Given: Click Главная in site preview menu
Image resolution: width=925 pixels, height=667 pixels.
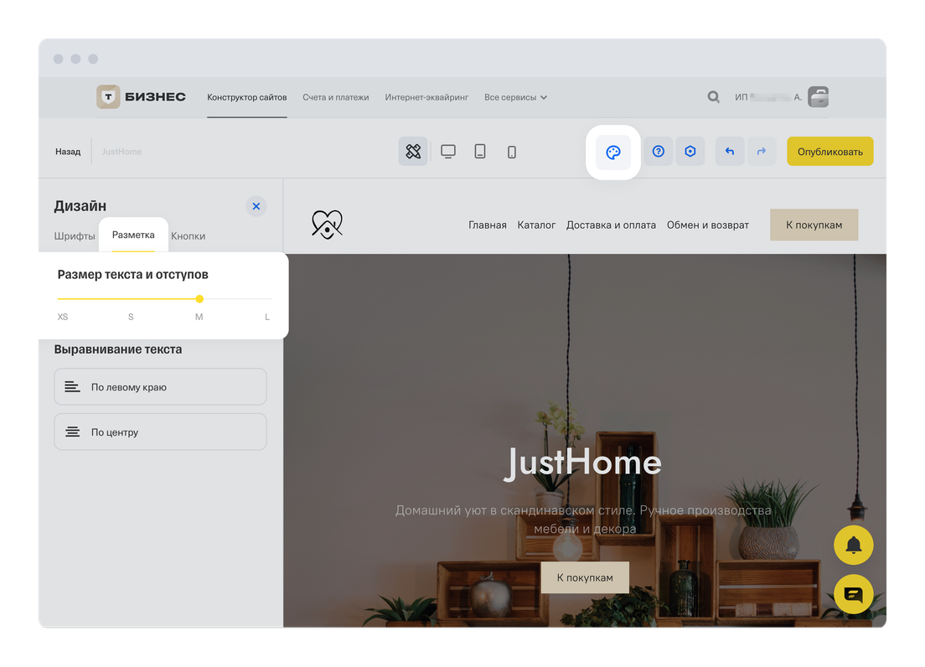Looking at the screenshot, I should (488, 225).
